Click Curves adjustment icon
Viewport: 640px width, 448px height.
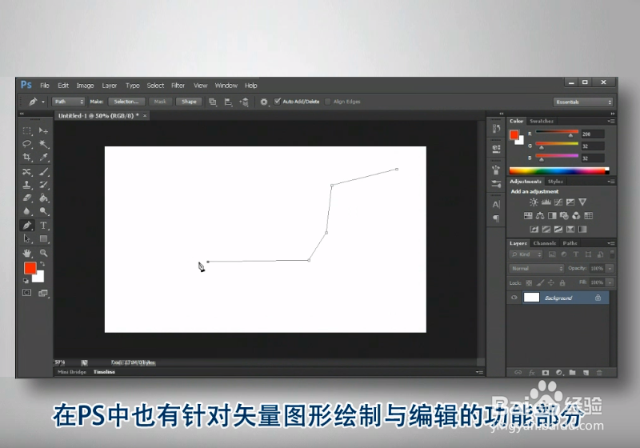(x=558, y=202)
